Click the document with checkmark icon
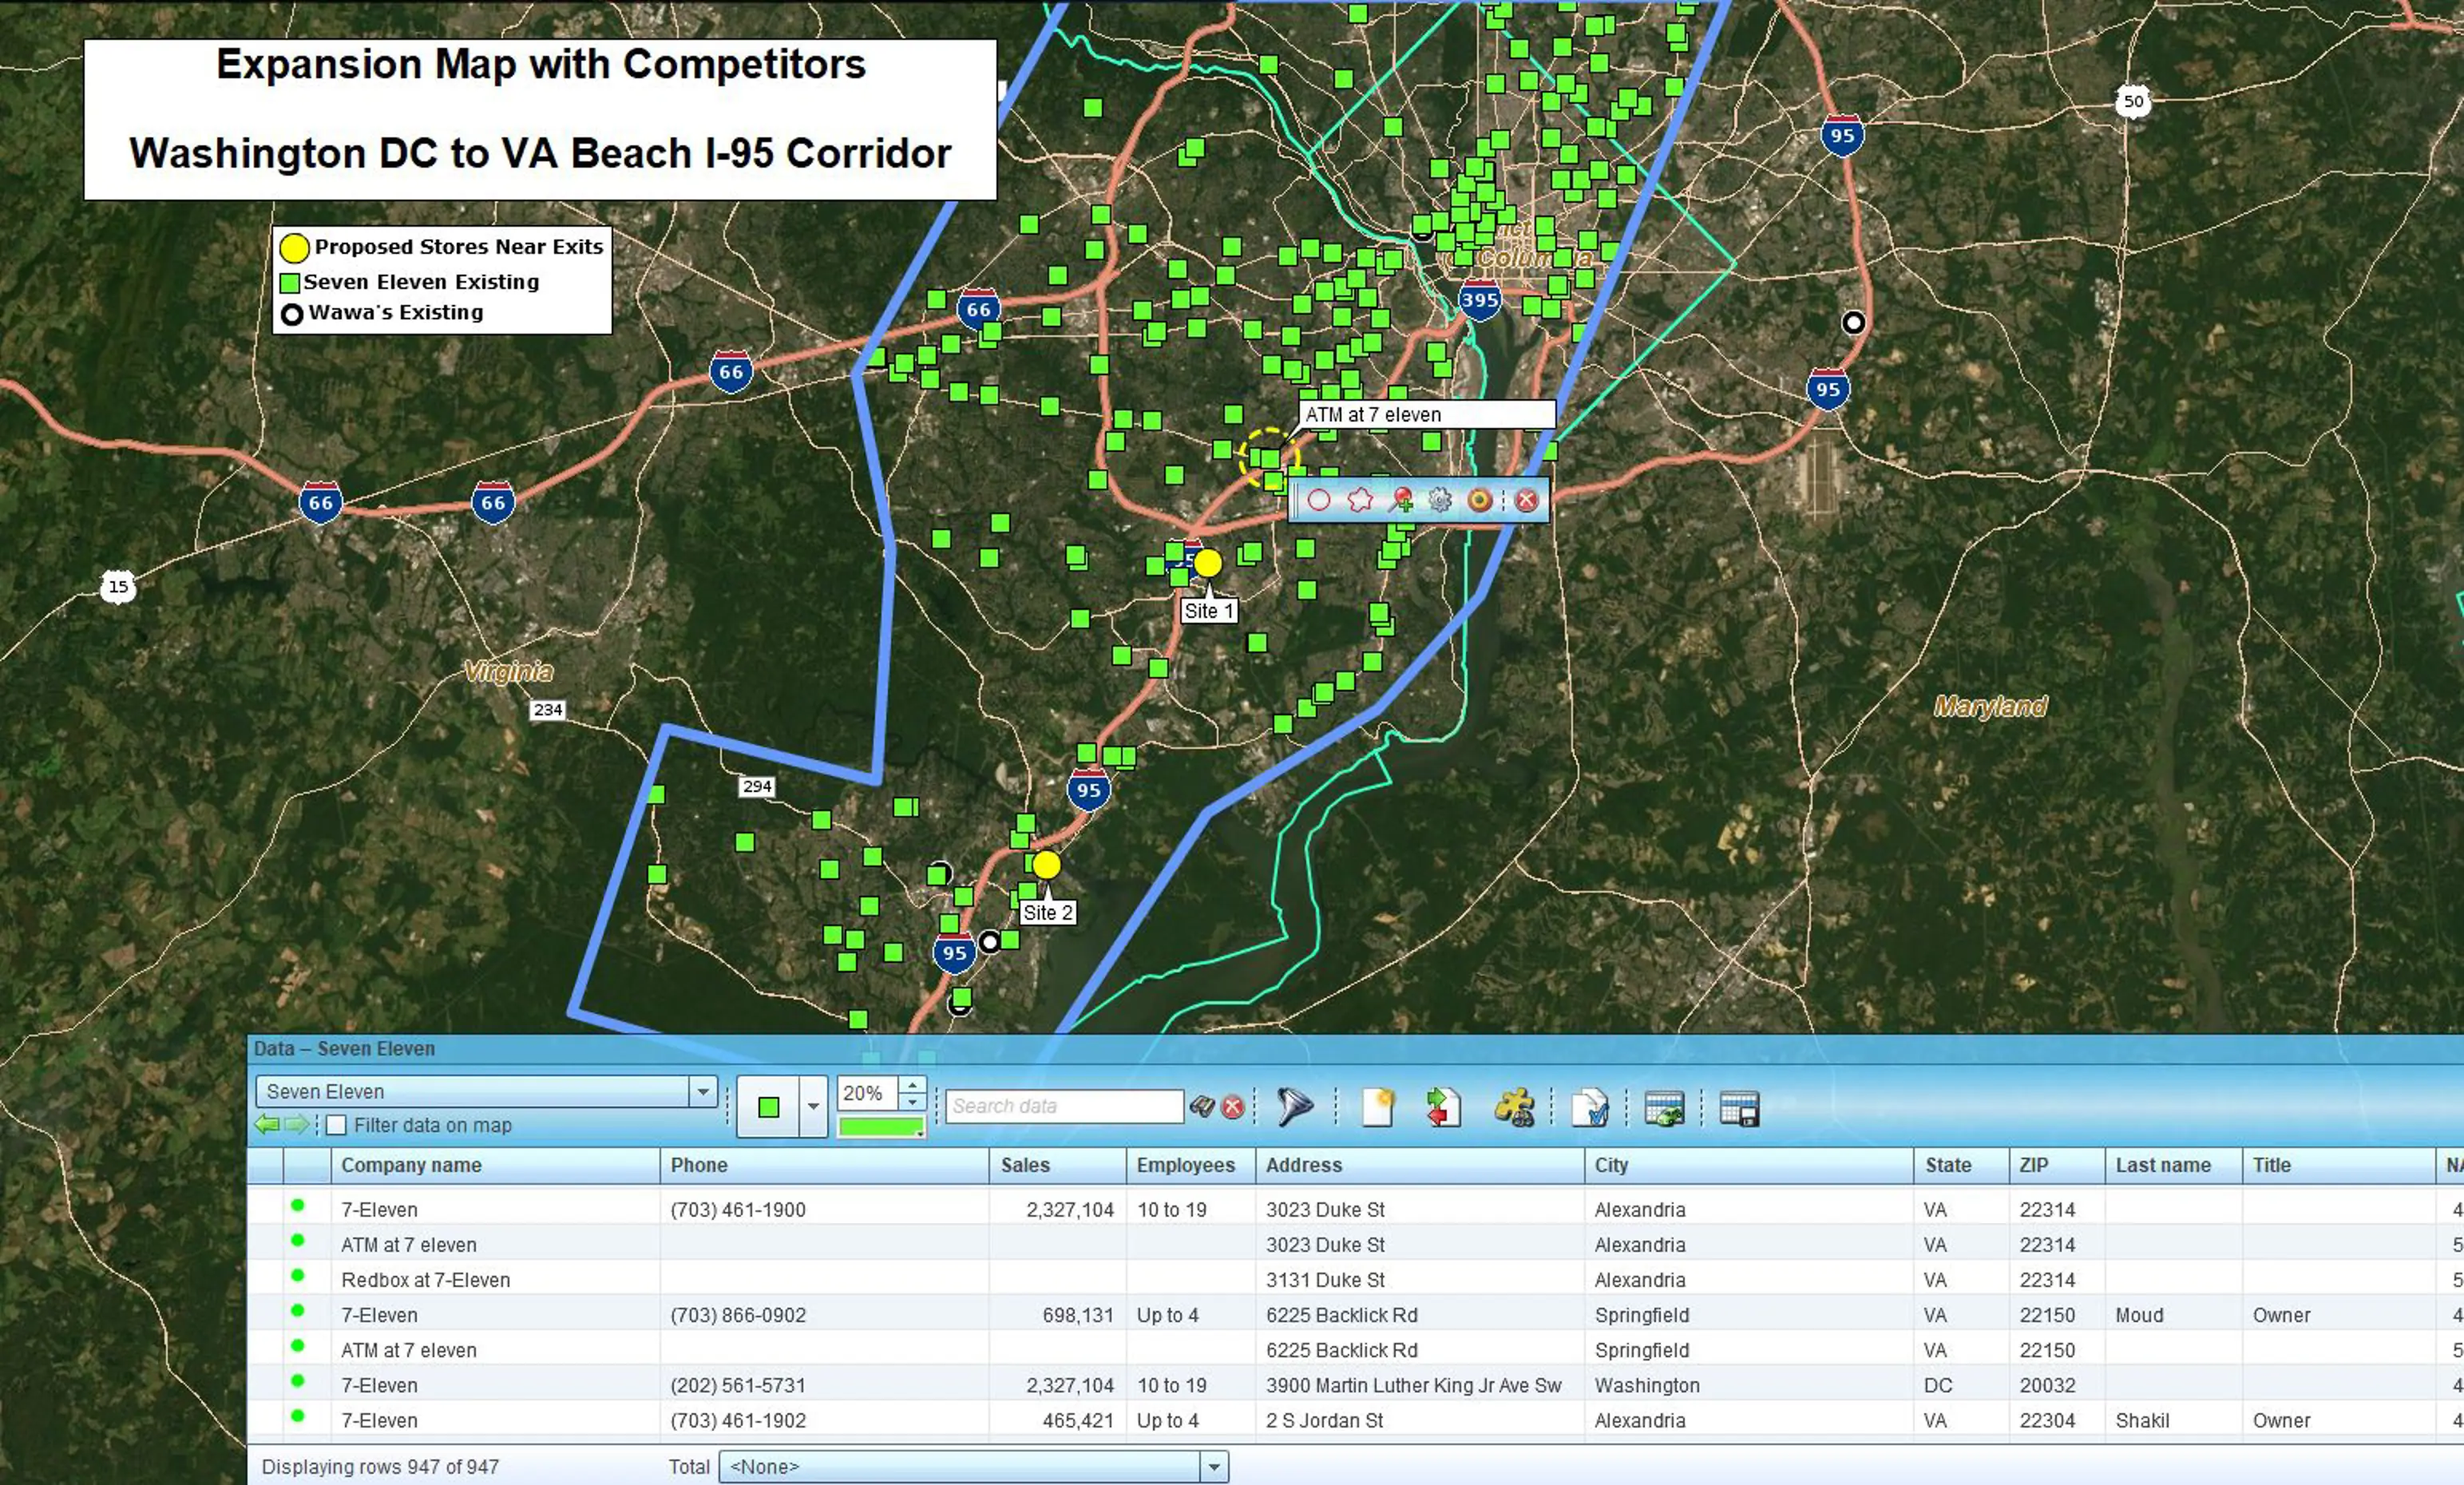The image size is (2464, 1485). [x=1590, y=1108]
